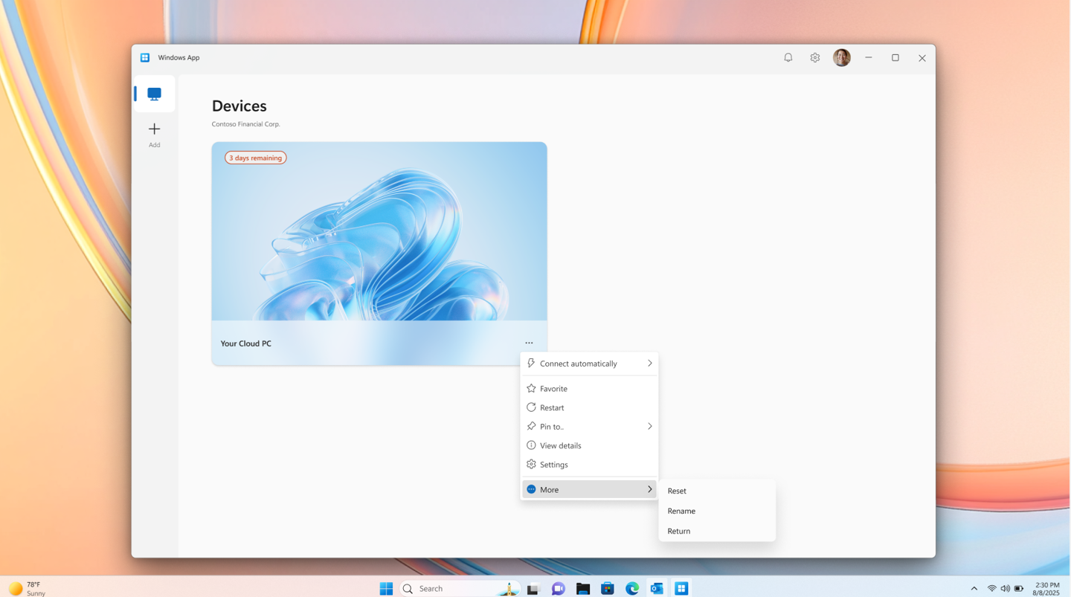The image size is (1071, 597).
Task: Open Microsoft Edge from the taskbar
Action: click(632, 588)
